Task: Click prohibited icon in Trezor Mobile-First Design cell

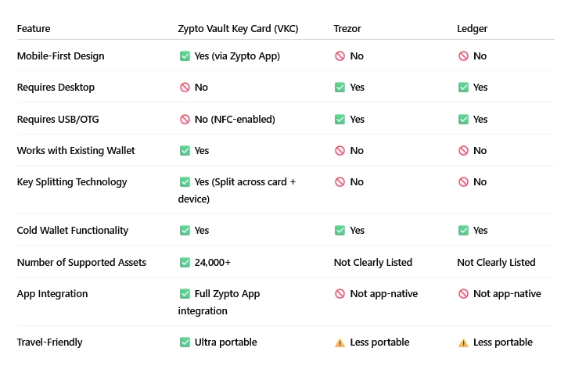Action: click(x=340, y=56)
